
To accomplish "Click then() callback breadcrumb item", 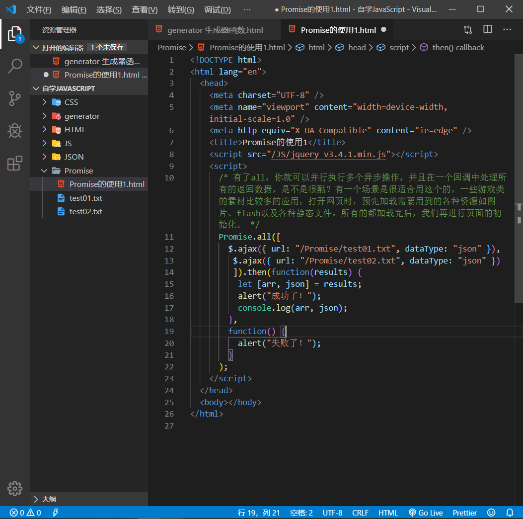I will tap(452, 47).
